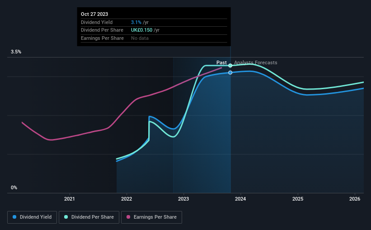Click the Oct 27 2023 tooltip date
Screen dimensions: 371x230
[94, 14]
